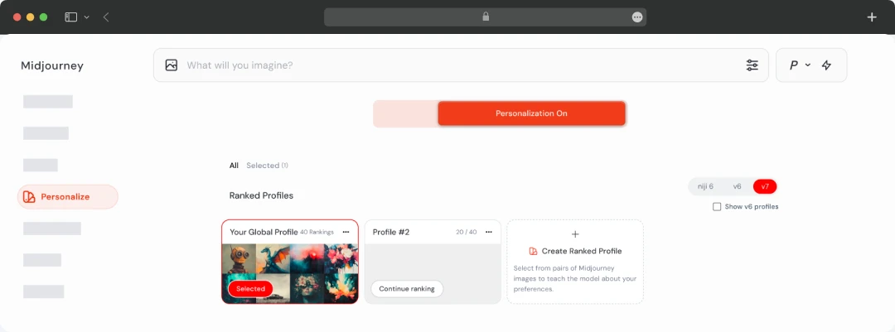Click the lightning bolt fast mode icon

826,65
